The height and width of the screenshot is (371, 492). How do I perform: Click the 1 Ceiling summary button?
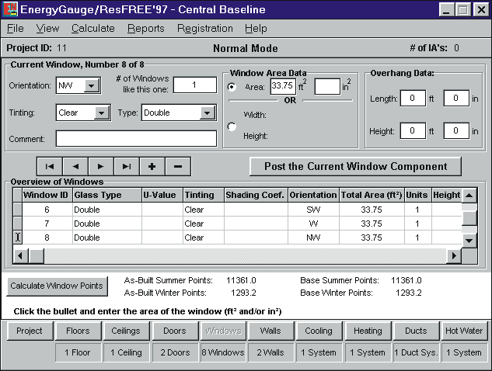point(126,352)
